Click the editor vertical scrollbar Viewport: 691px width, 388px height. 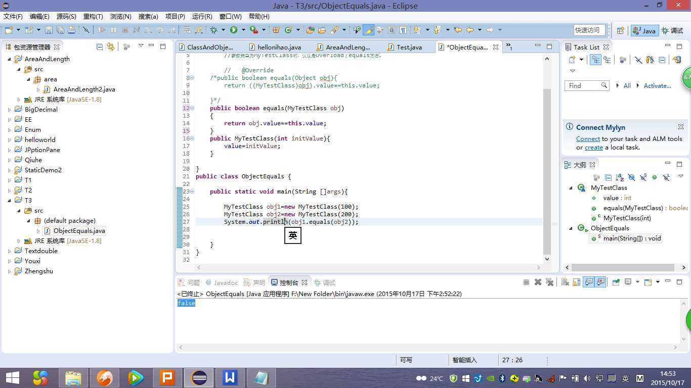click(547, 172)
